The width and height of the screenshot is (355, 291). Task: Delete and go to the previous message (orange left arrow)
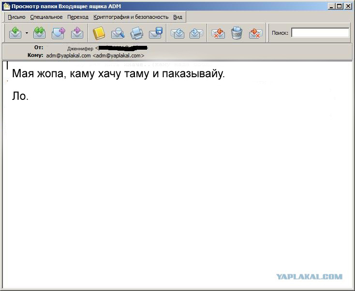click(218, 33)
